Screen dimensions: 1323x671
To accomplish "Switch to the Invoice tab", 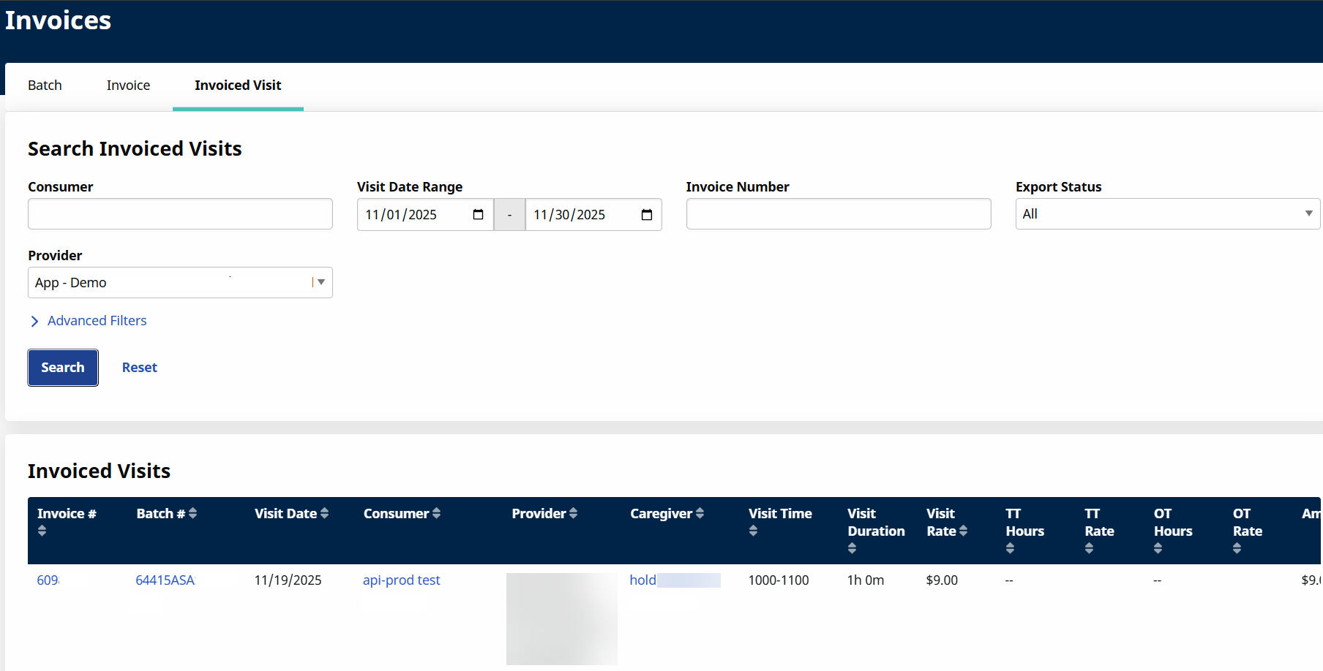I will (128, 85).
